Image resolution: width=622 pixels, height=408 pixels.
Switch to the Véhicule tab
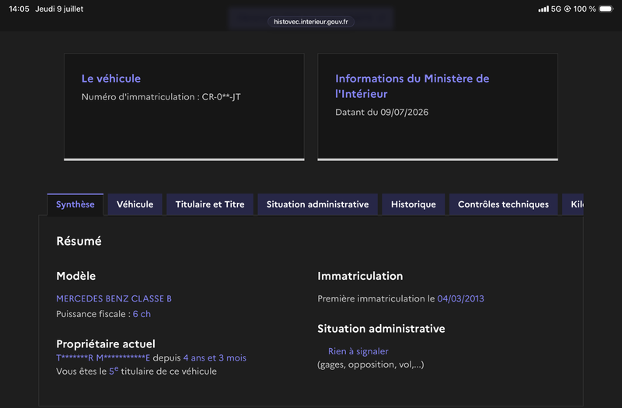click(x=135, y=204)
